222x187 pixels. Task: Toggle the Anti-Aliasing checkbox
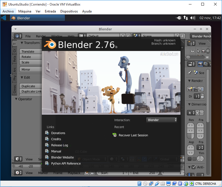[193, 167]
